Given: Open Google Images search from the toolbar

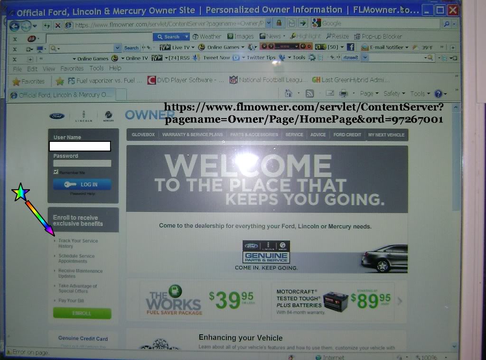Looking at the screenshot, I should (241, 36).
